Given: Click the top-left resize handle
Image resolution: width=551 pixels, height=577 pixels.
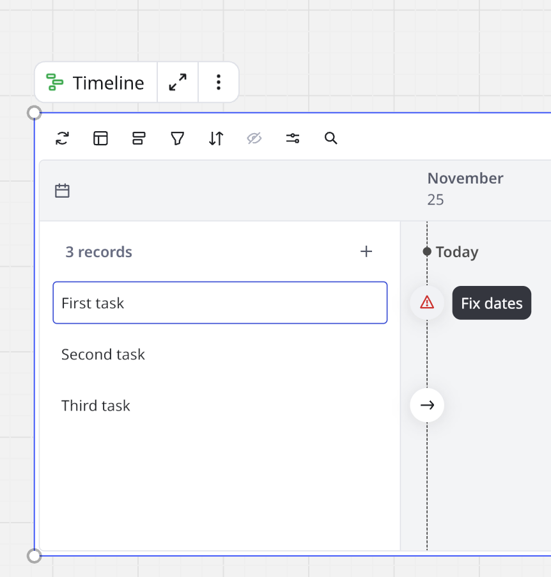Looking at the screenshot, I should pyautogui.click(x=35, y=113).
